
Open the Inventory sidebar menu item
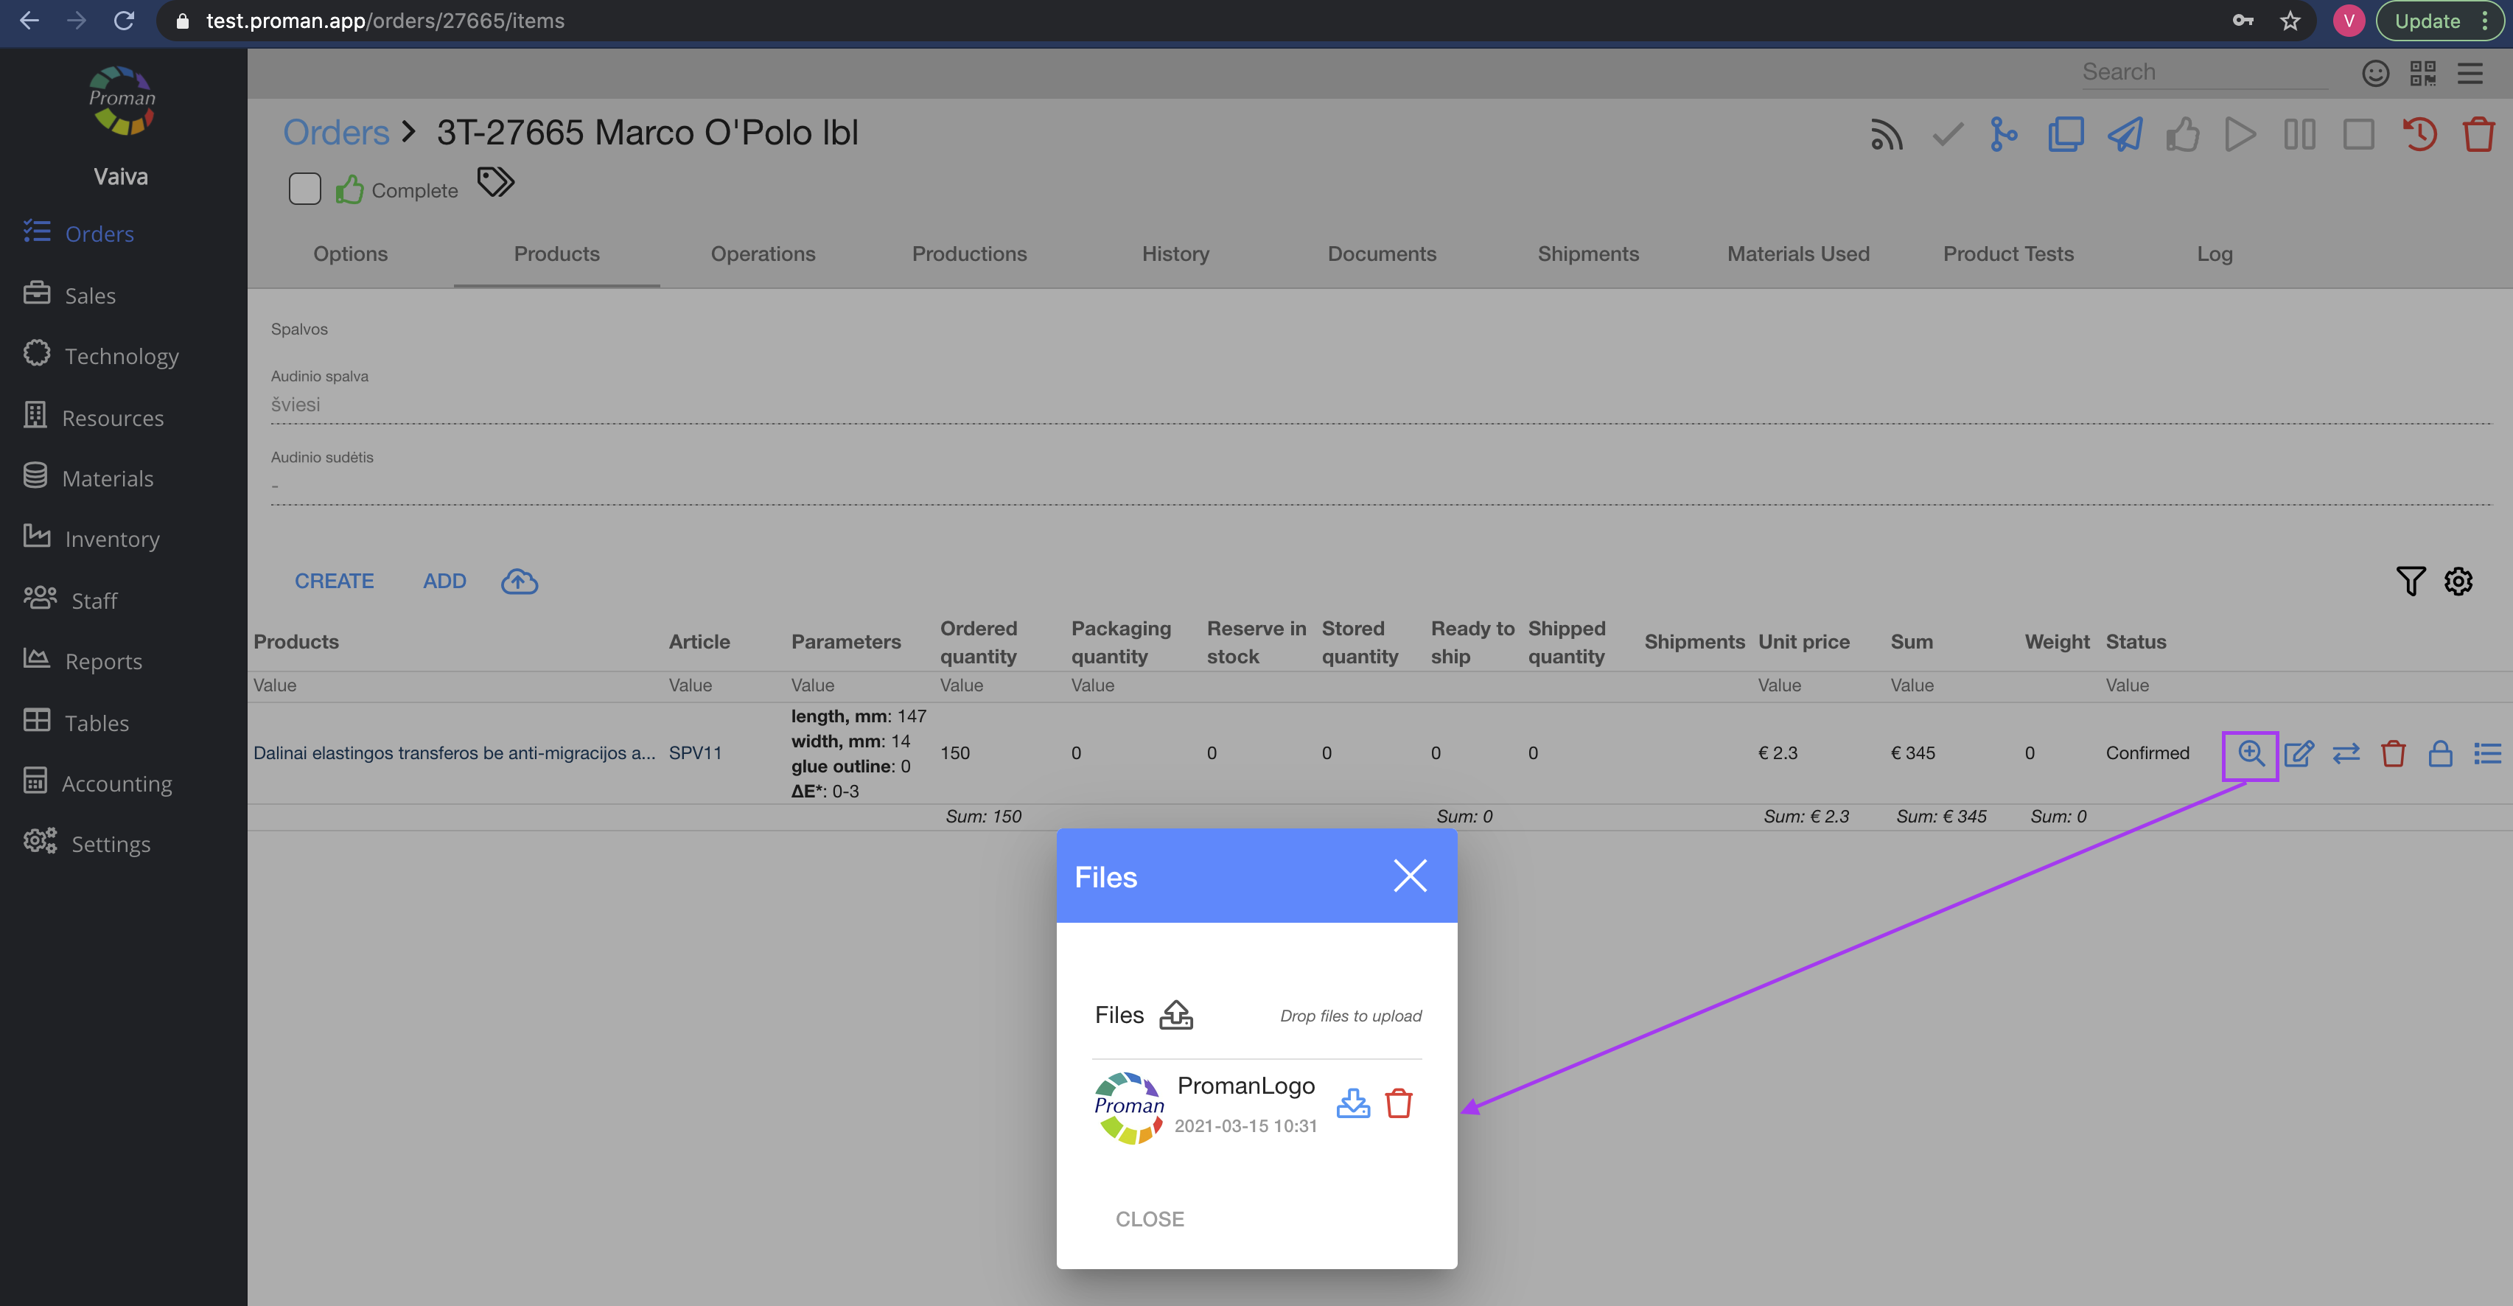coord(111,539)
